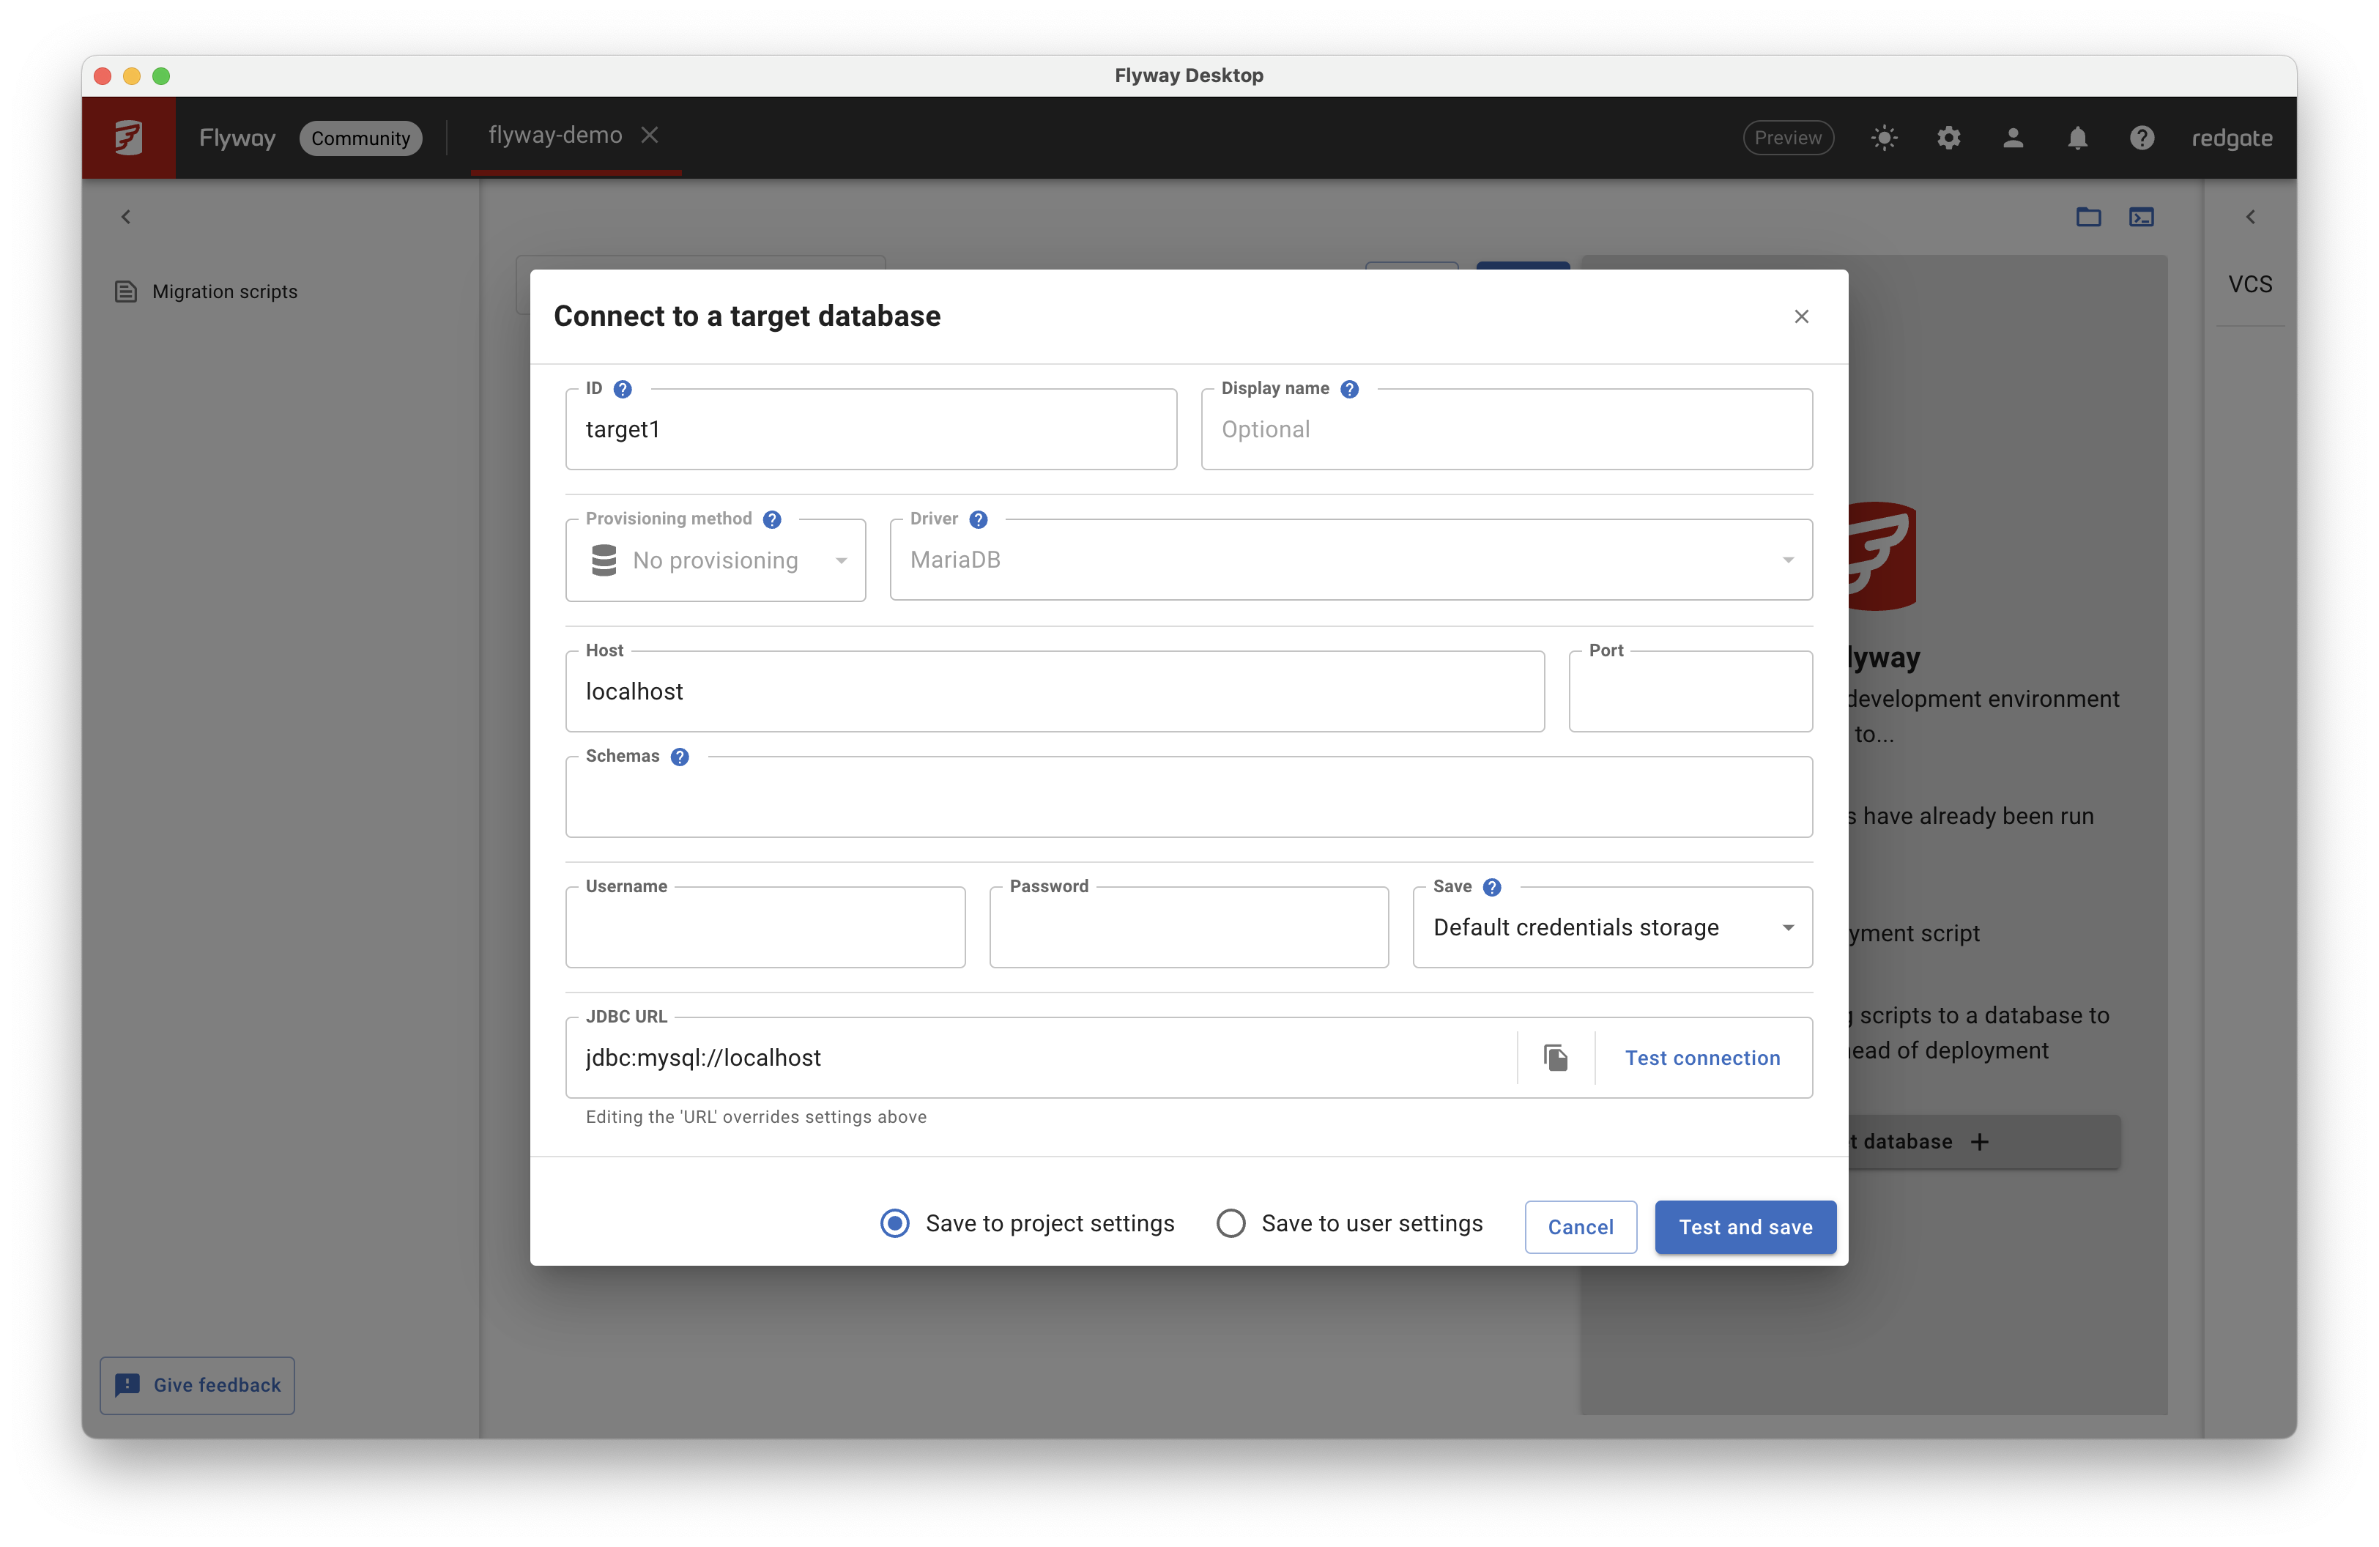Open the Driver MariaDB dropdown
Viewport: 2379px width, 1547px height.
[1351, 560]
